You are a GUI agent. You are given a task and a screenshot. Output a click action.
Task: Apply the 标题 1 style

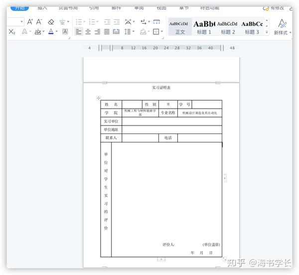204,27
